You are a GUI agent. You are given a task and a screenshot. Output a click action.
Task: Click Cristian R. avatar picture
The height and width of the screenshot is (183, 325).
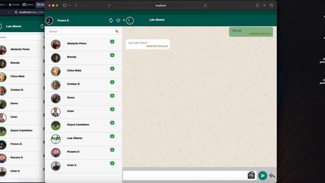(56, 85)
